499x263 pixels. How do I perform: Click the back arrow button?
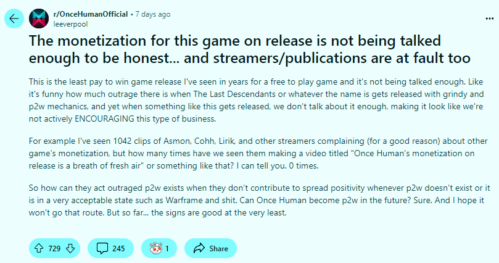[x=14, y=19]
